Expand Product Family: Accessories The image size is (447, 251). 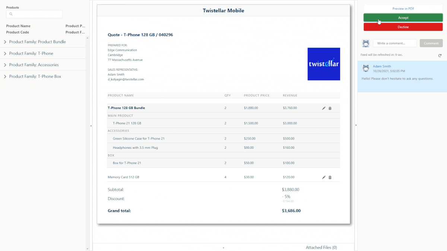click(x=5, y=65)
